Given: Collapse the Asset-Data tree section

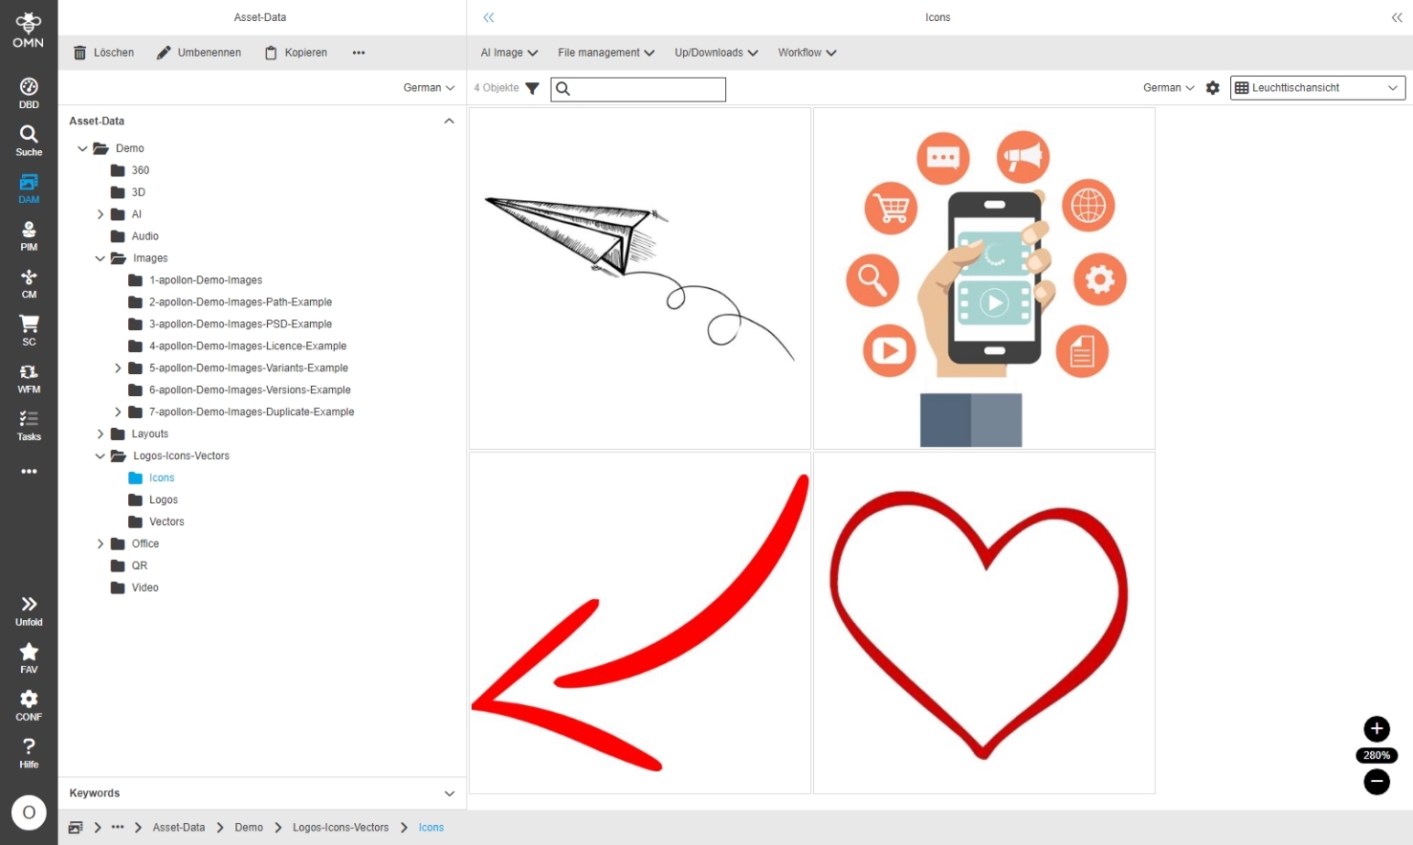Looking at the screenshot, I should coord(449,122).
